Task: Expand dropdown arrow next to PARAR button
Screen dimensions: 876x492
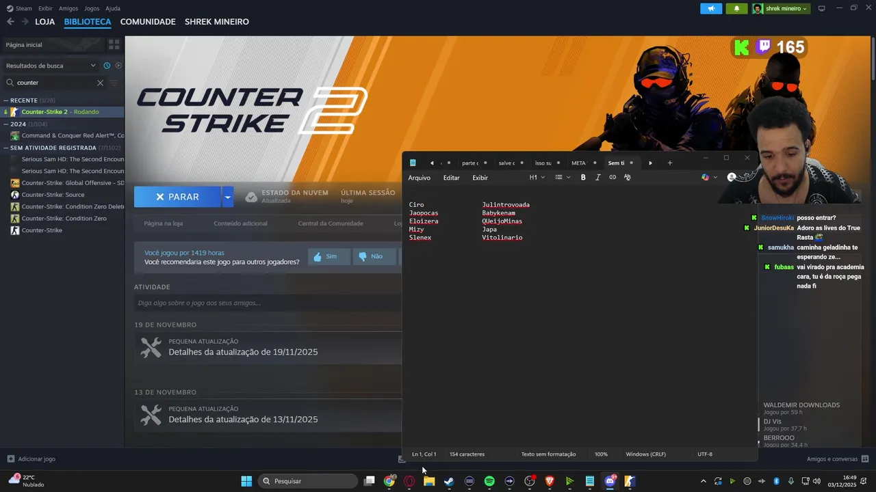Action: coord(228,197)
